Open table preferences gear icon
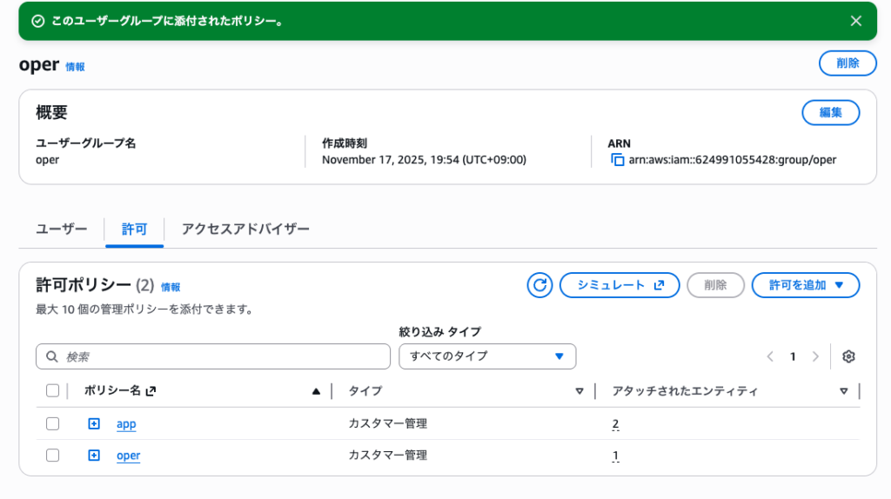The image size is (891, 499). pyautogui.click(x=849, y=356)
